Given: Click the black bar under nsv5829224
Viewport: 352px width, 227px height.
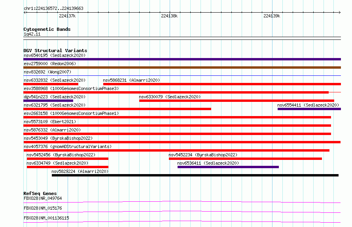Looking at the screenshot, I should tap(195, 175).
